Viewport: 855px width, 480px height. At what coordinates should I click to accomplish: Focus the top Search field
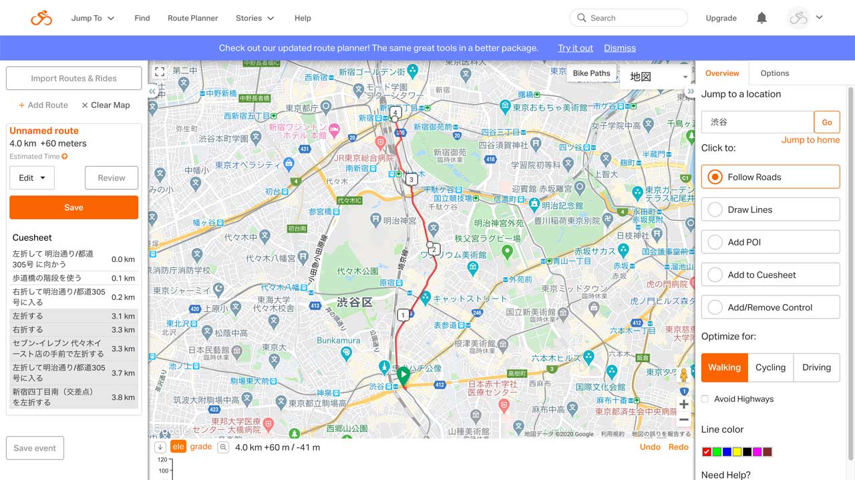pyautogui.click(x=629, y=18)
